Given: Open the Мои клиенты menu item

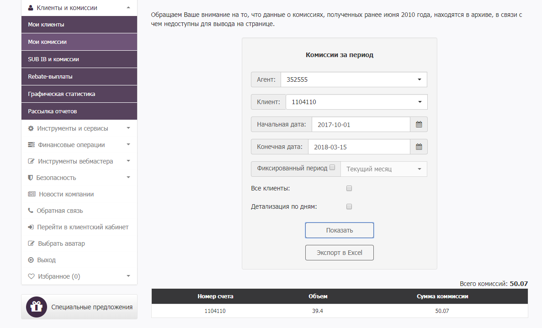Looking at the screenshot, I should 79,25.
